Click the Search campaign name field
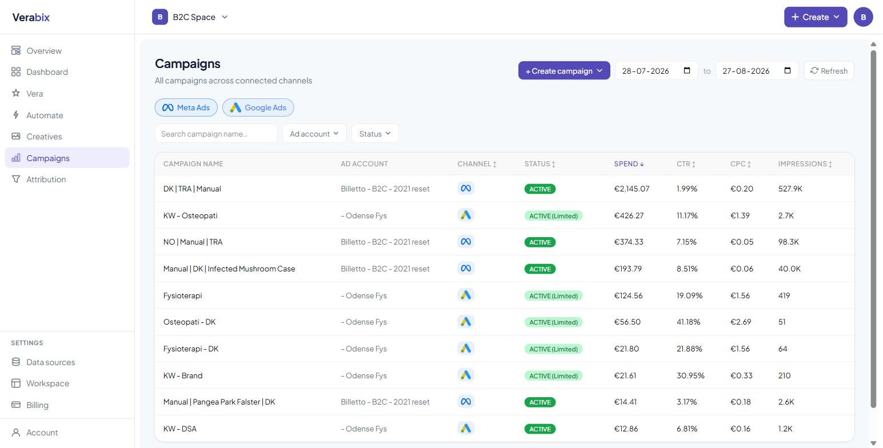883x448 pixels. pos(216,133)
